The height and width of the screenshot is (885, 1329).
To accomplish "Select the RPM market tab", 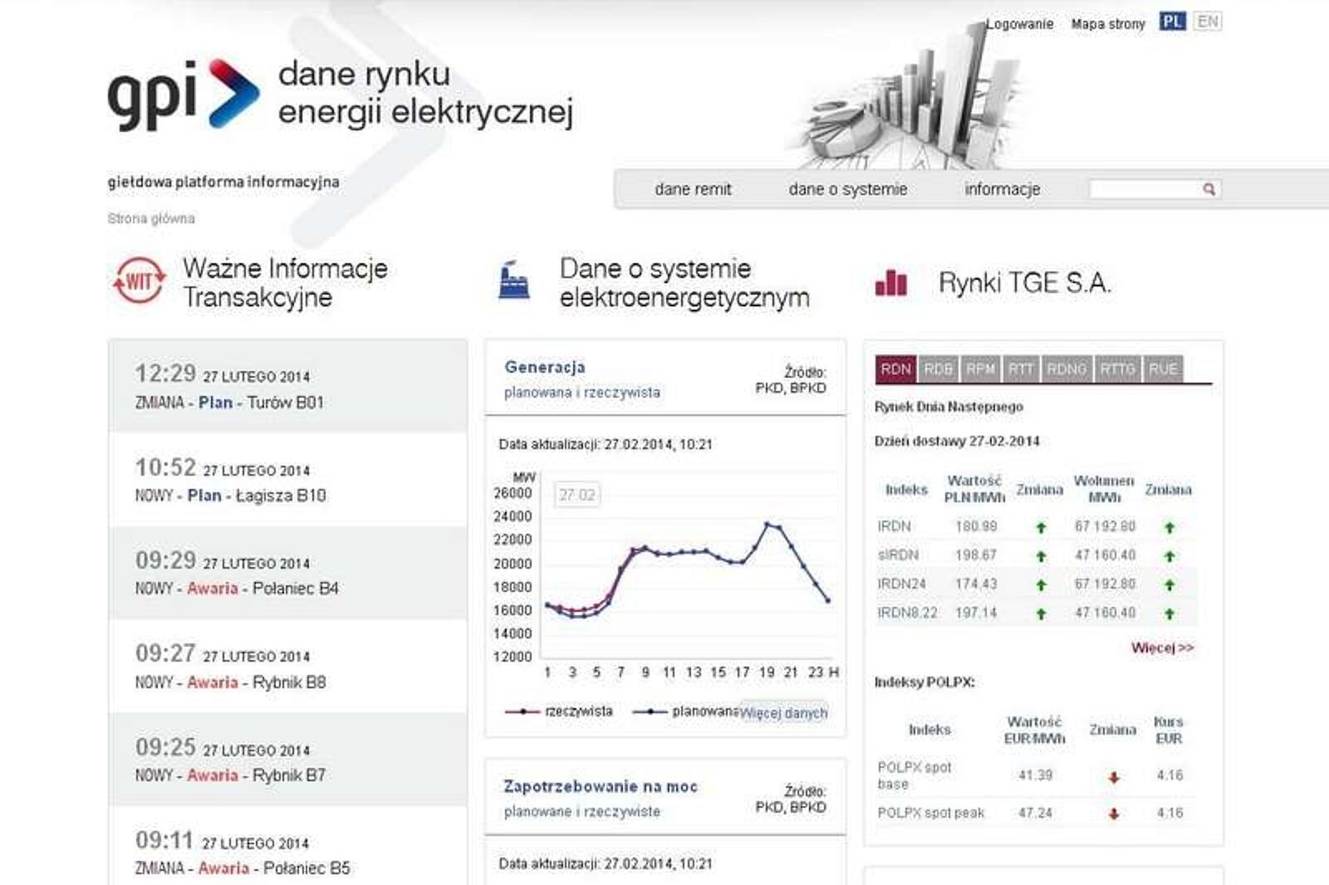I will pos(980,369).
